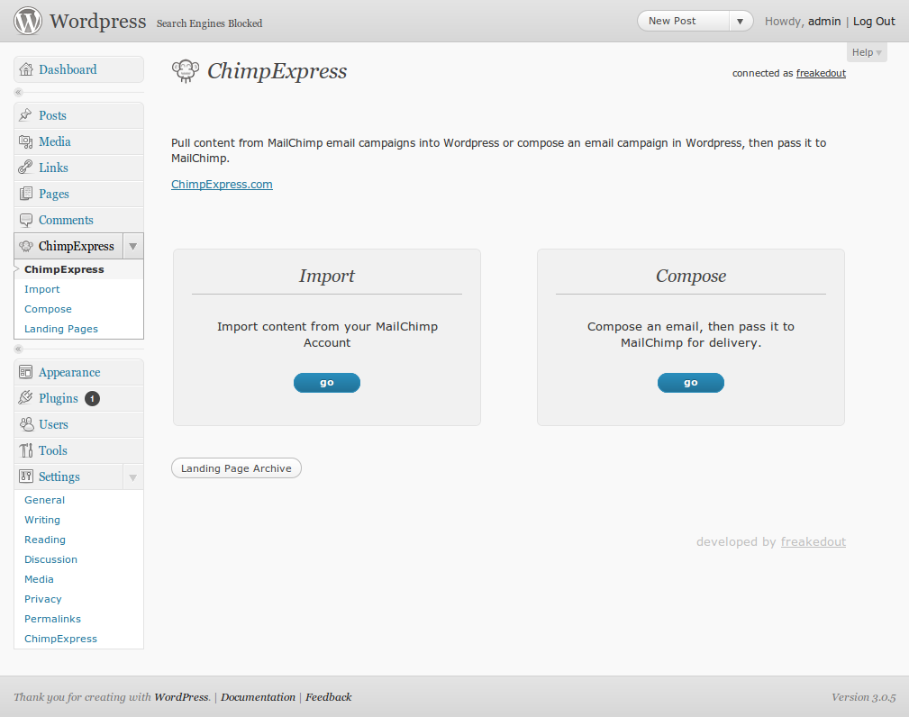
Task: Click the ChimpExpress monkey icon in sidebar
Action: coord(25,246)
